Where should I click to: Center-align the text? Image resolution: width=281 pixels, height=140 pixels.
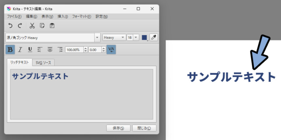(x=50, y=49)
